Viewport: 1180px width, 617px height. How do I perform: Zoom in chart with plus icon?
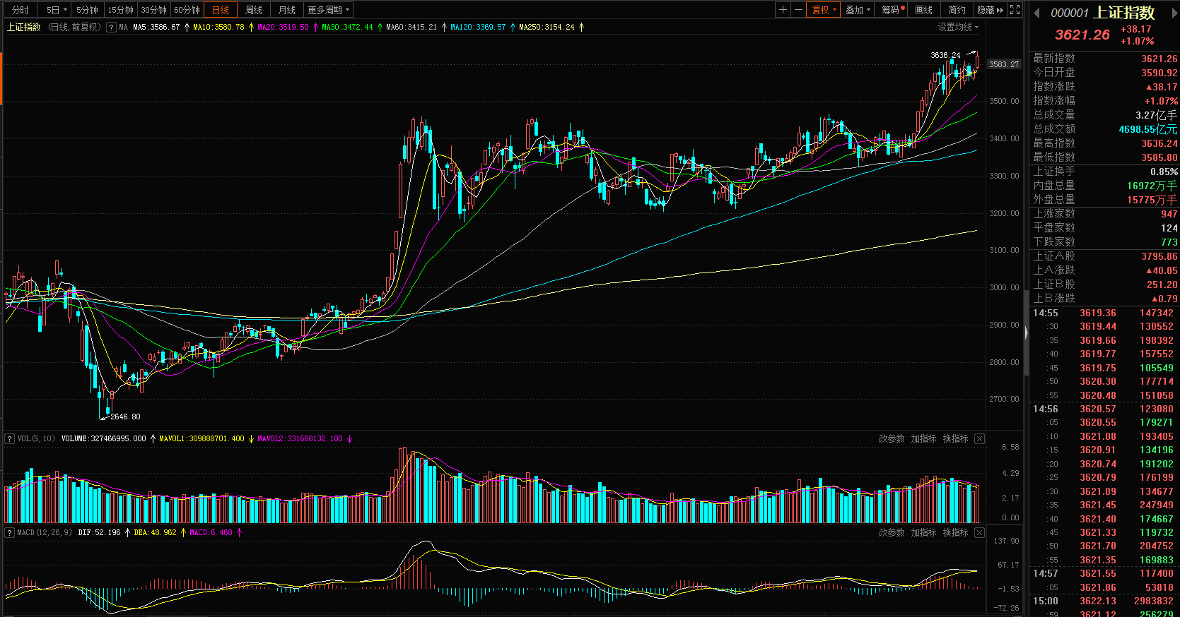pos(783,10)
